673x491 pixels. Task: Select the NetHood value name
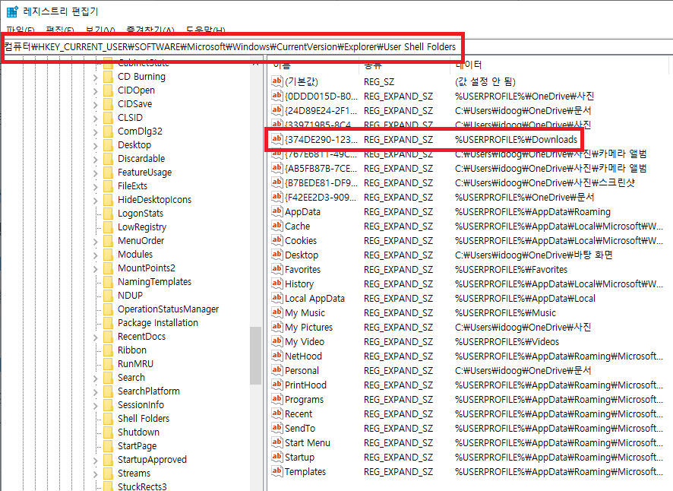[303, 356]
